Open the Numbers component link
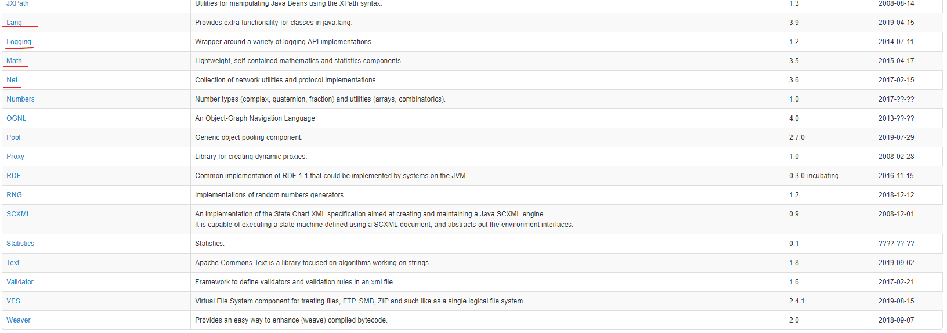Screen dimensions: 947x333 click(20, 99)
